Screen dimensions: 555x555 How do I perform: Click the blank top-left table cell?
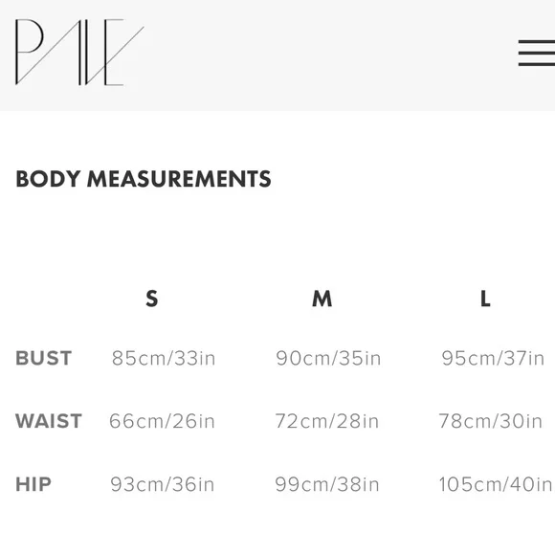50,299
